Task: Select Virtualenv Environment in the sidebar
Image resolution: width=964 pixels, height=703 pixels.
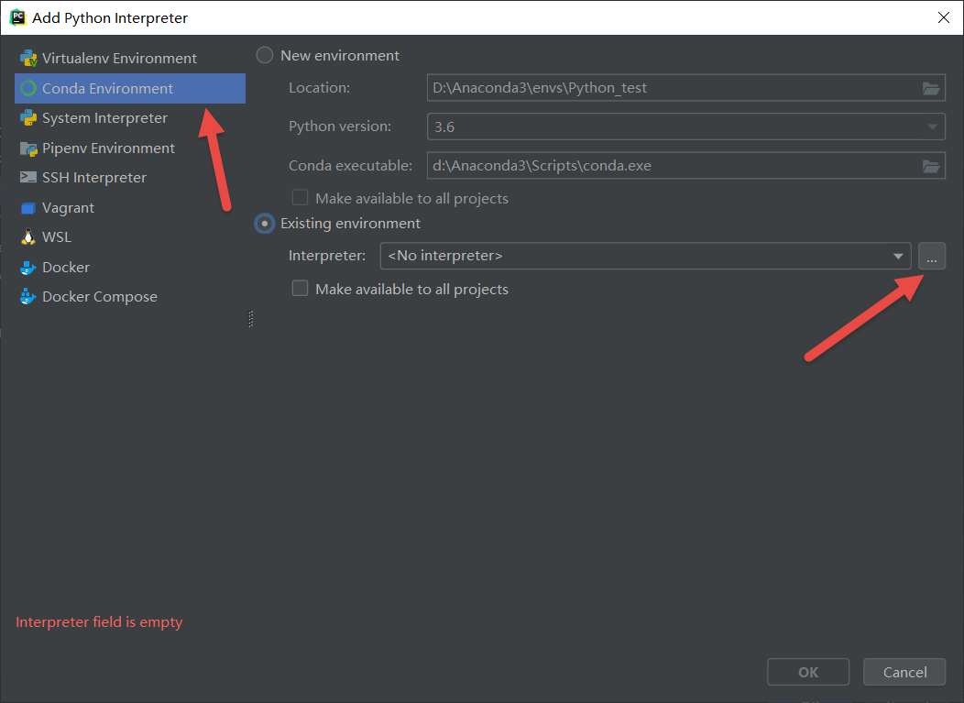Action: (130, 59)
